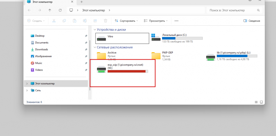Refresh the current folder view
This screenshot has height=136, width=276.
point(60,10)
